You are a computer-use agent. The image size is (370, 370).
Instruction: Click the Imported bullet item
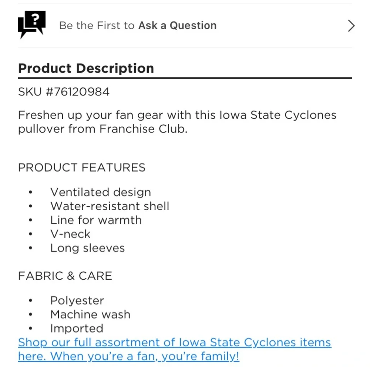(x=77, y=329)
